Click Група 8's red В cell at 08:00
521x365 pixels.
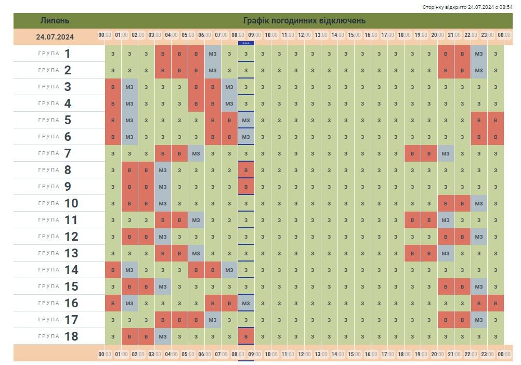pyautogui.click(x=246, y=170)
